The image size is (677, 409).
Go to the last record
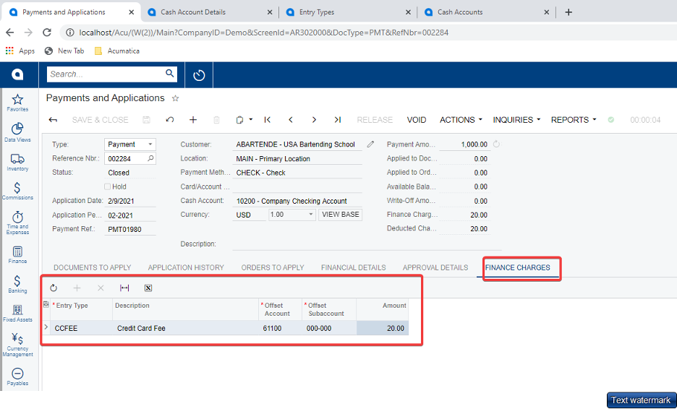click(337, 120)
